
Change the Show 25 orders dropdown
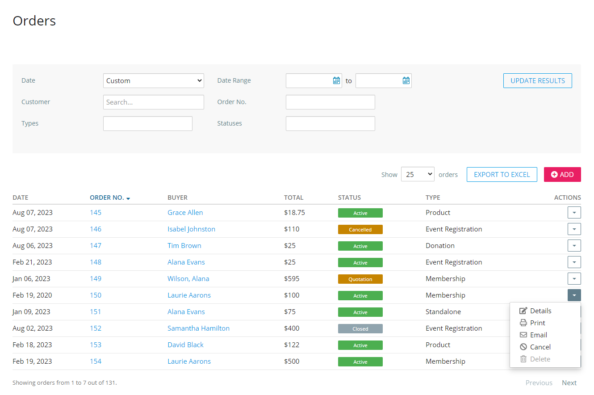(x=418, y=174)
